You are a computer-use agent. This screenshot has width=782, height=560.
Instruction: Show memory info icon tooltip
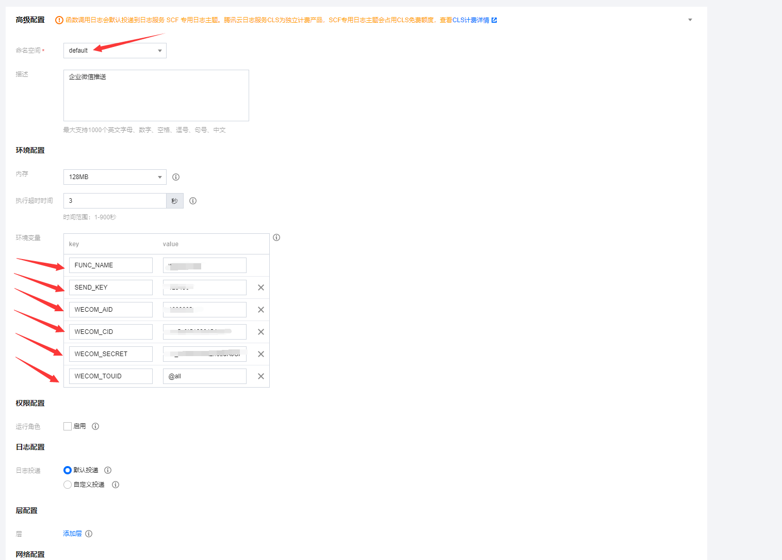pos(176,177)
